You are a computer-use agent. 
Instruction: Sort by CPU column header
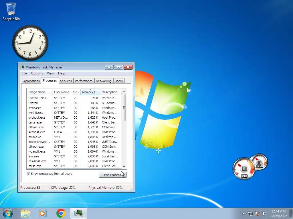[x=76, y=92]
